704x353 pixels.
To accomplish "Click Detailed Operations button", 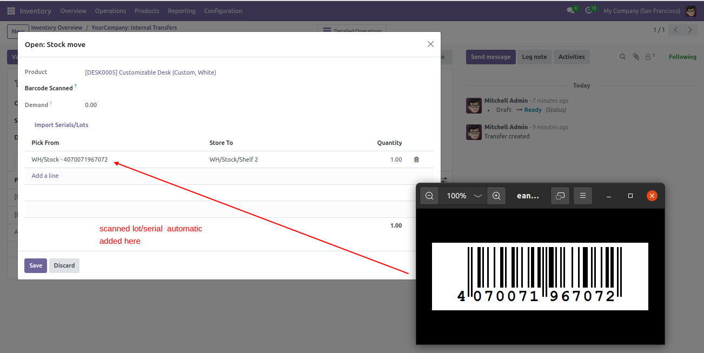I will point(352,31).
